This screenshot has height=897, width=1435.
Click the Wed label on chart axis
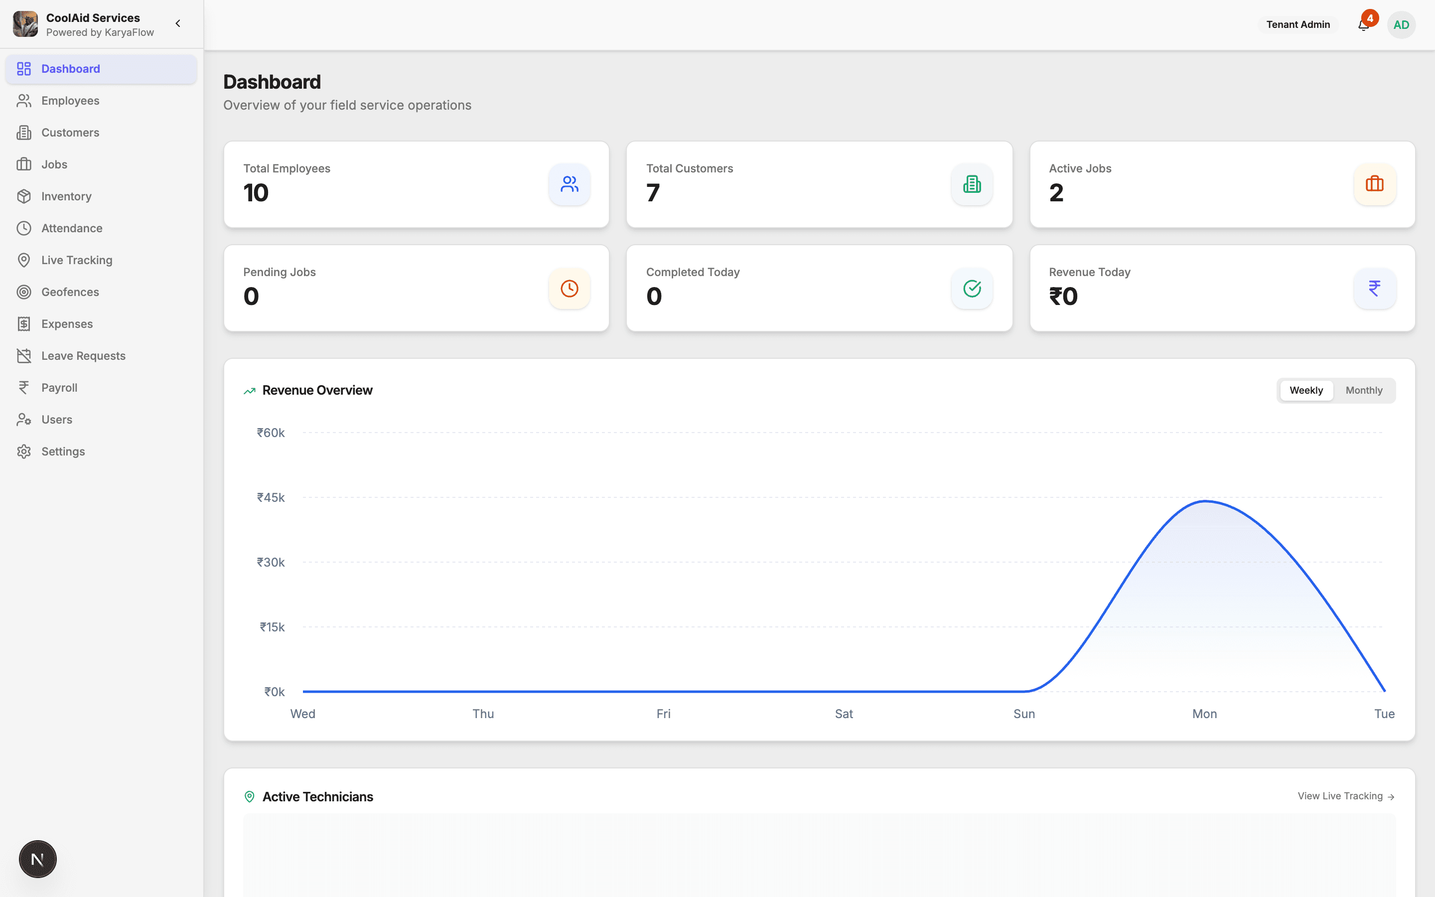[x=302, y=714]
